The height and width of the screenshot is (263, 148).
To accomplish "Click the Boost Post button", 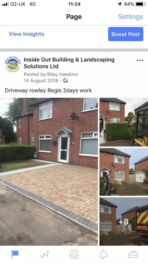I will (126, 34).
